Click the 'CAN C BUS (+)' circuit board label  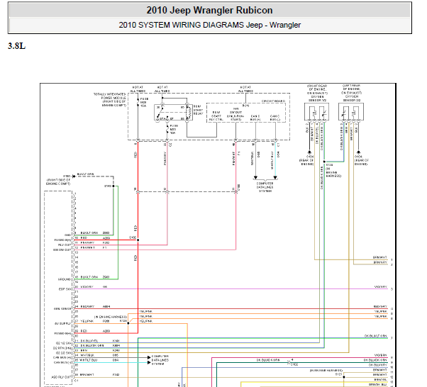coord(255,118)
